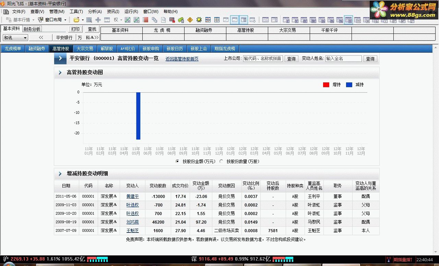Collapse the 增减持股变动明细 section arrow

point(60,174)
